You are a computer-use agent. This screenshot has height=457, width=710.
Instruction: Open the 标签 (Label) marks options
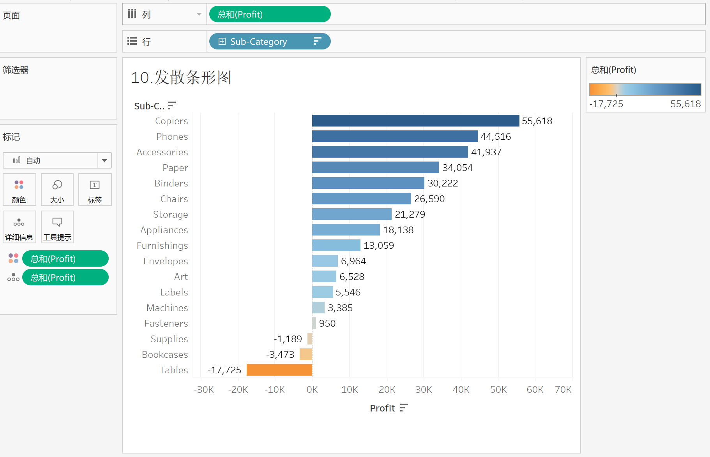(x=95, y=190)
